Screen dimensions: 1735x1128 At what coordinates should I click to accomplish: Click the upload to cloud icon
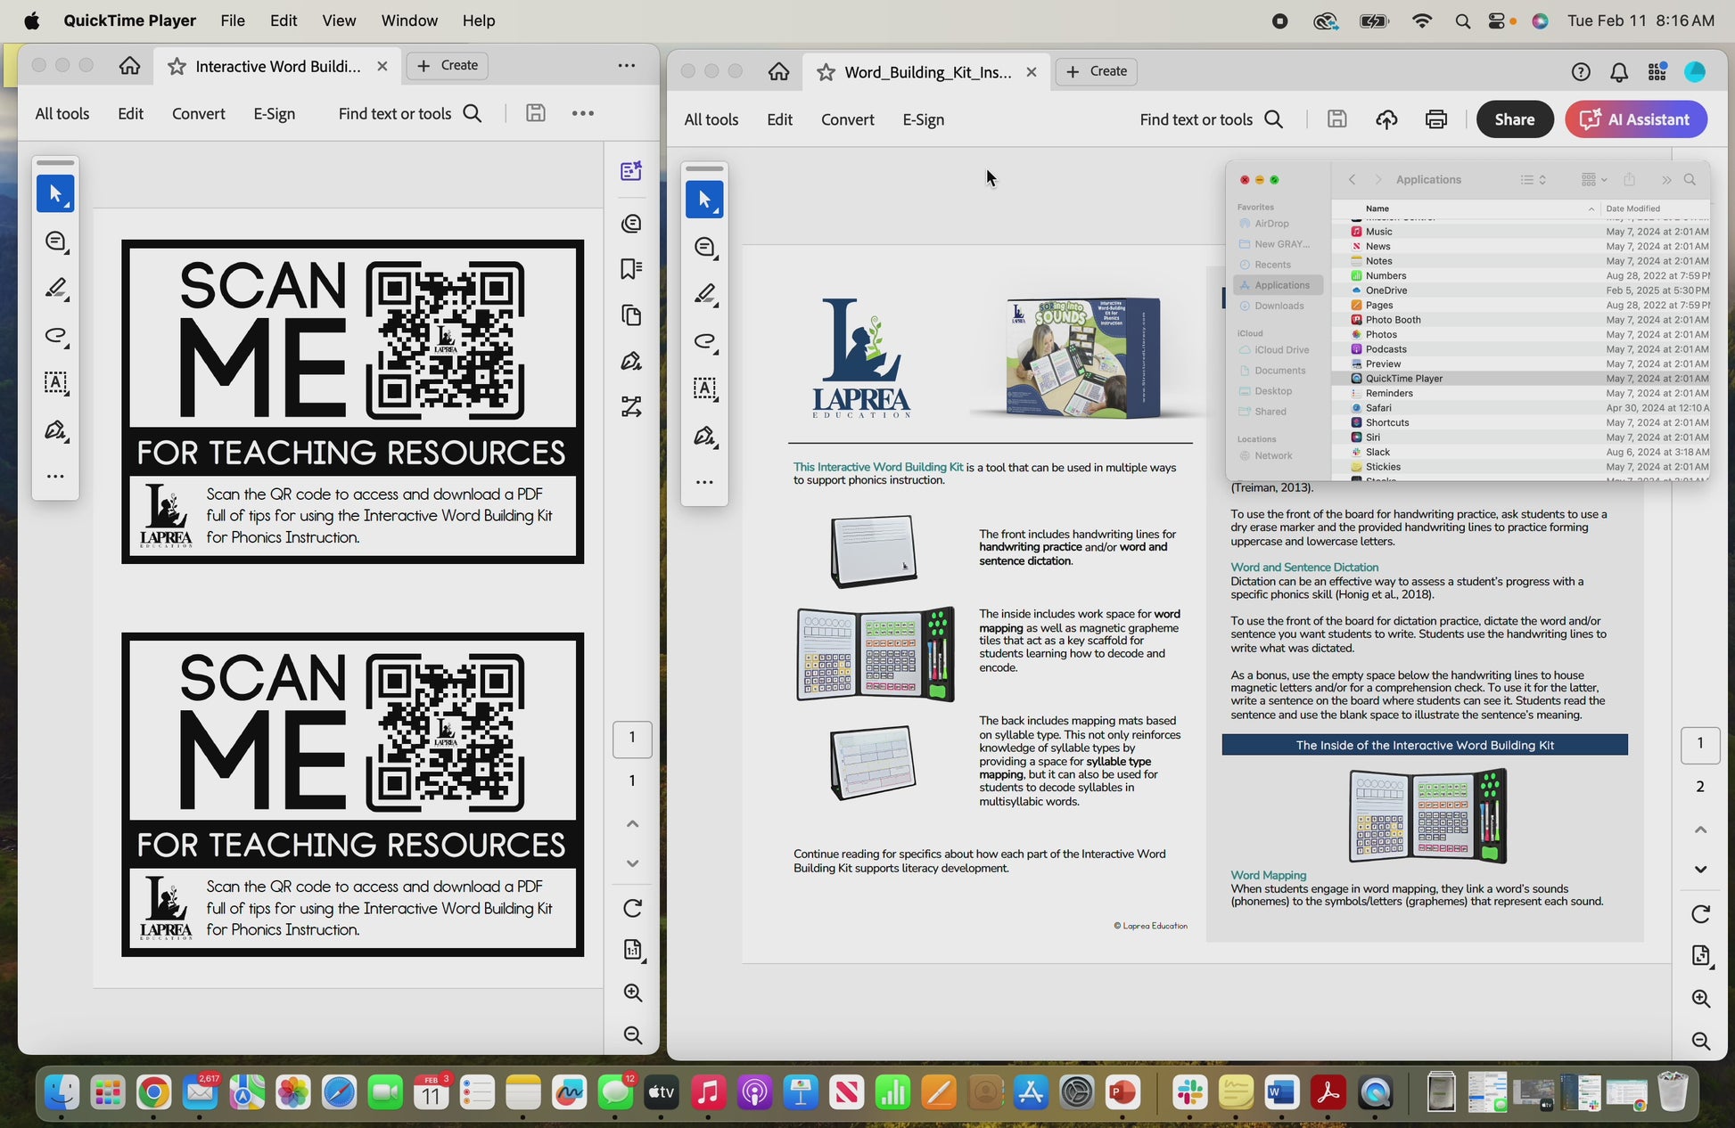click(1386, 119)
